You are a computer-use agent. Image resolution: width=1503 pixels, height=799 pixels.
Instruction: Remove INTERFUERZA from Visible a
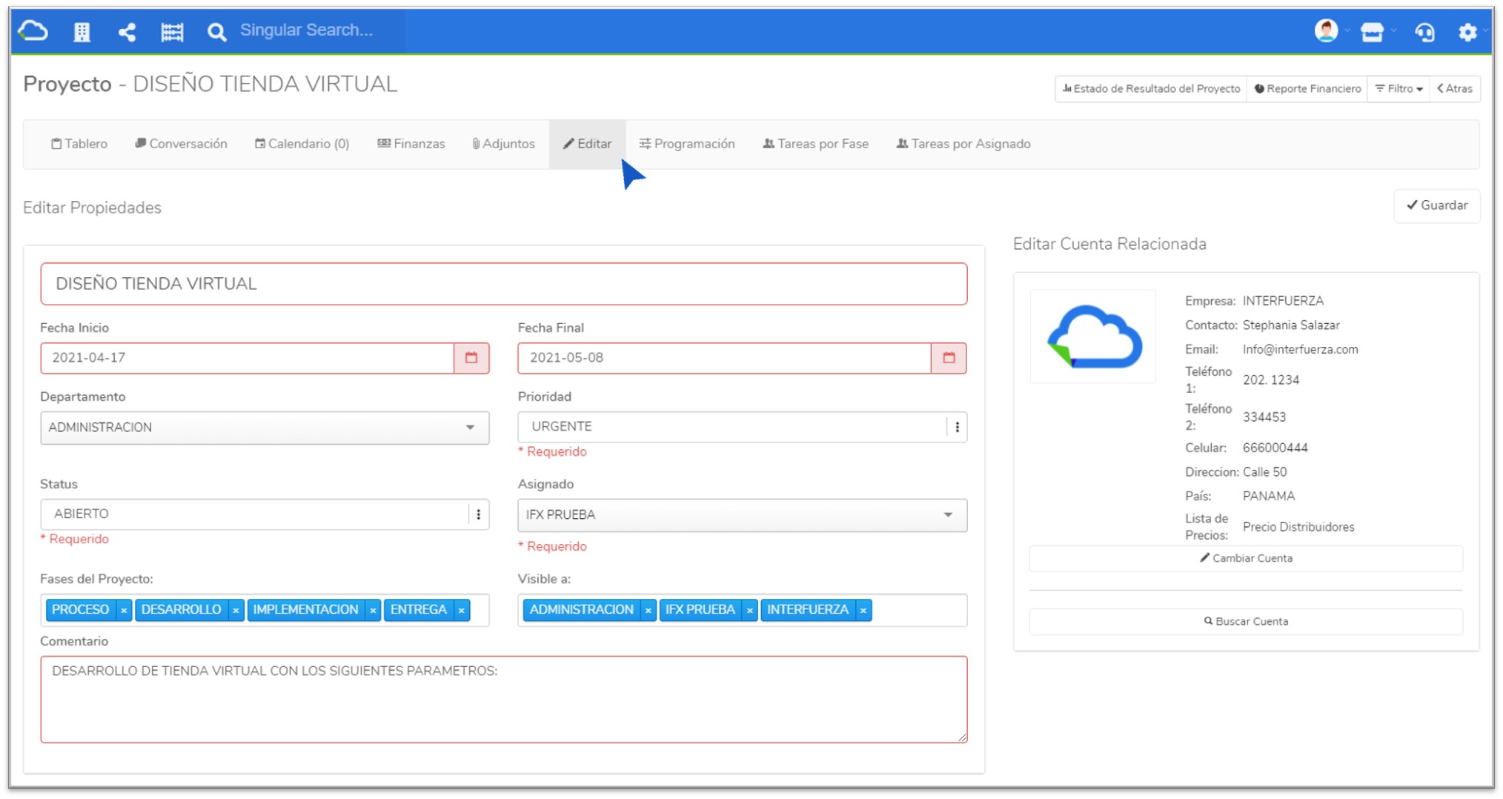[x=863, y=610]
